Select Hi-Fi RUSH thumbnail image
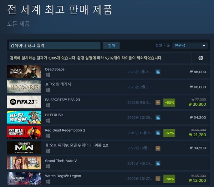 click(x=24, y=117)
